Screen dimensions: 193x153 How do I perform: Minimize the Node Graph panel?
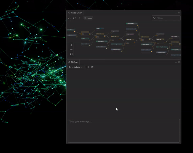tap(176, 13)
